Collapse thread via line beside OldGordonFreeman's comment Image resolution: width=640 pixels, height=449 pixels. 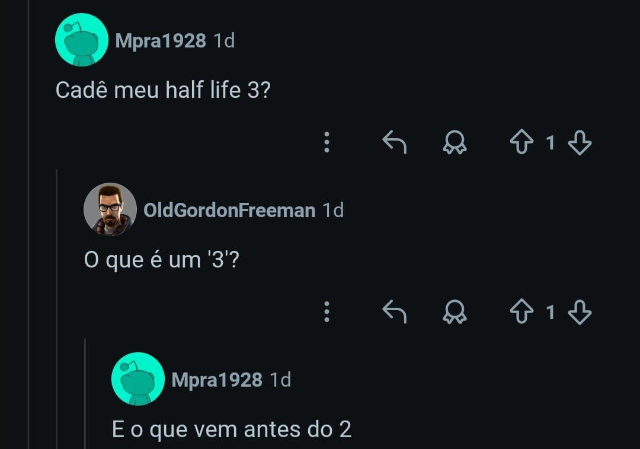tap(57, 297)
